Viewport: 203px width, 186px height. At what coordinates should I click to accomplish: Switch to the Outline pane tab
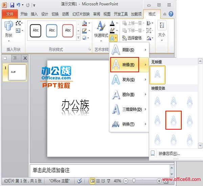coord(15,58)
